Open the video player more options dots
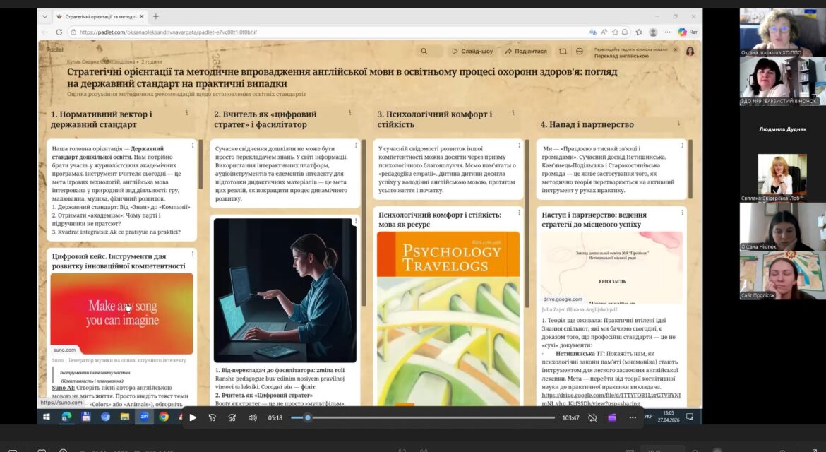Screen dimensions: 826x452 [632, 418]
